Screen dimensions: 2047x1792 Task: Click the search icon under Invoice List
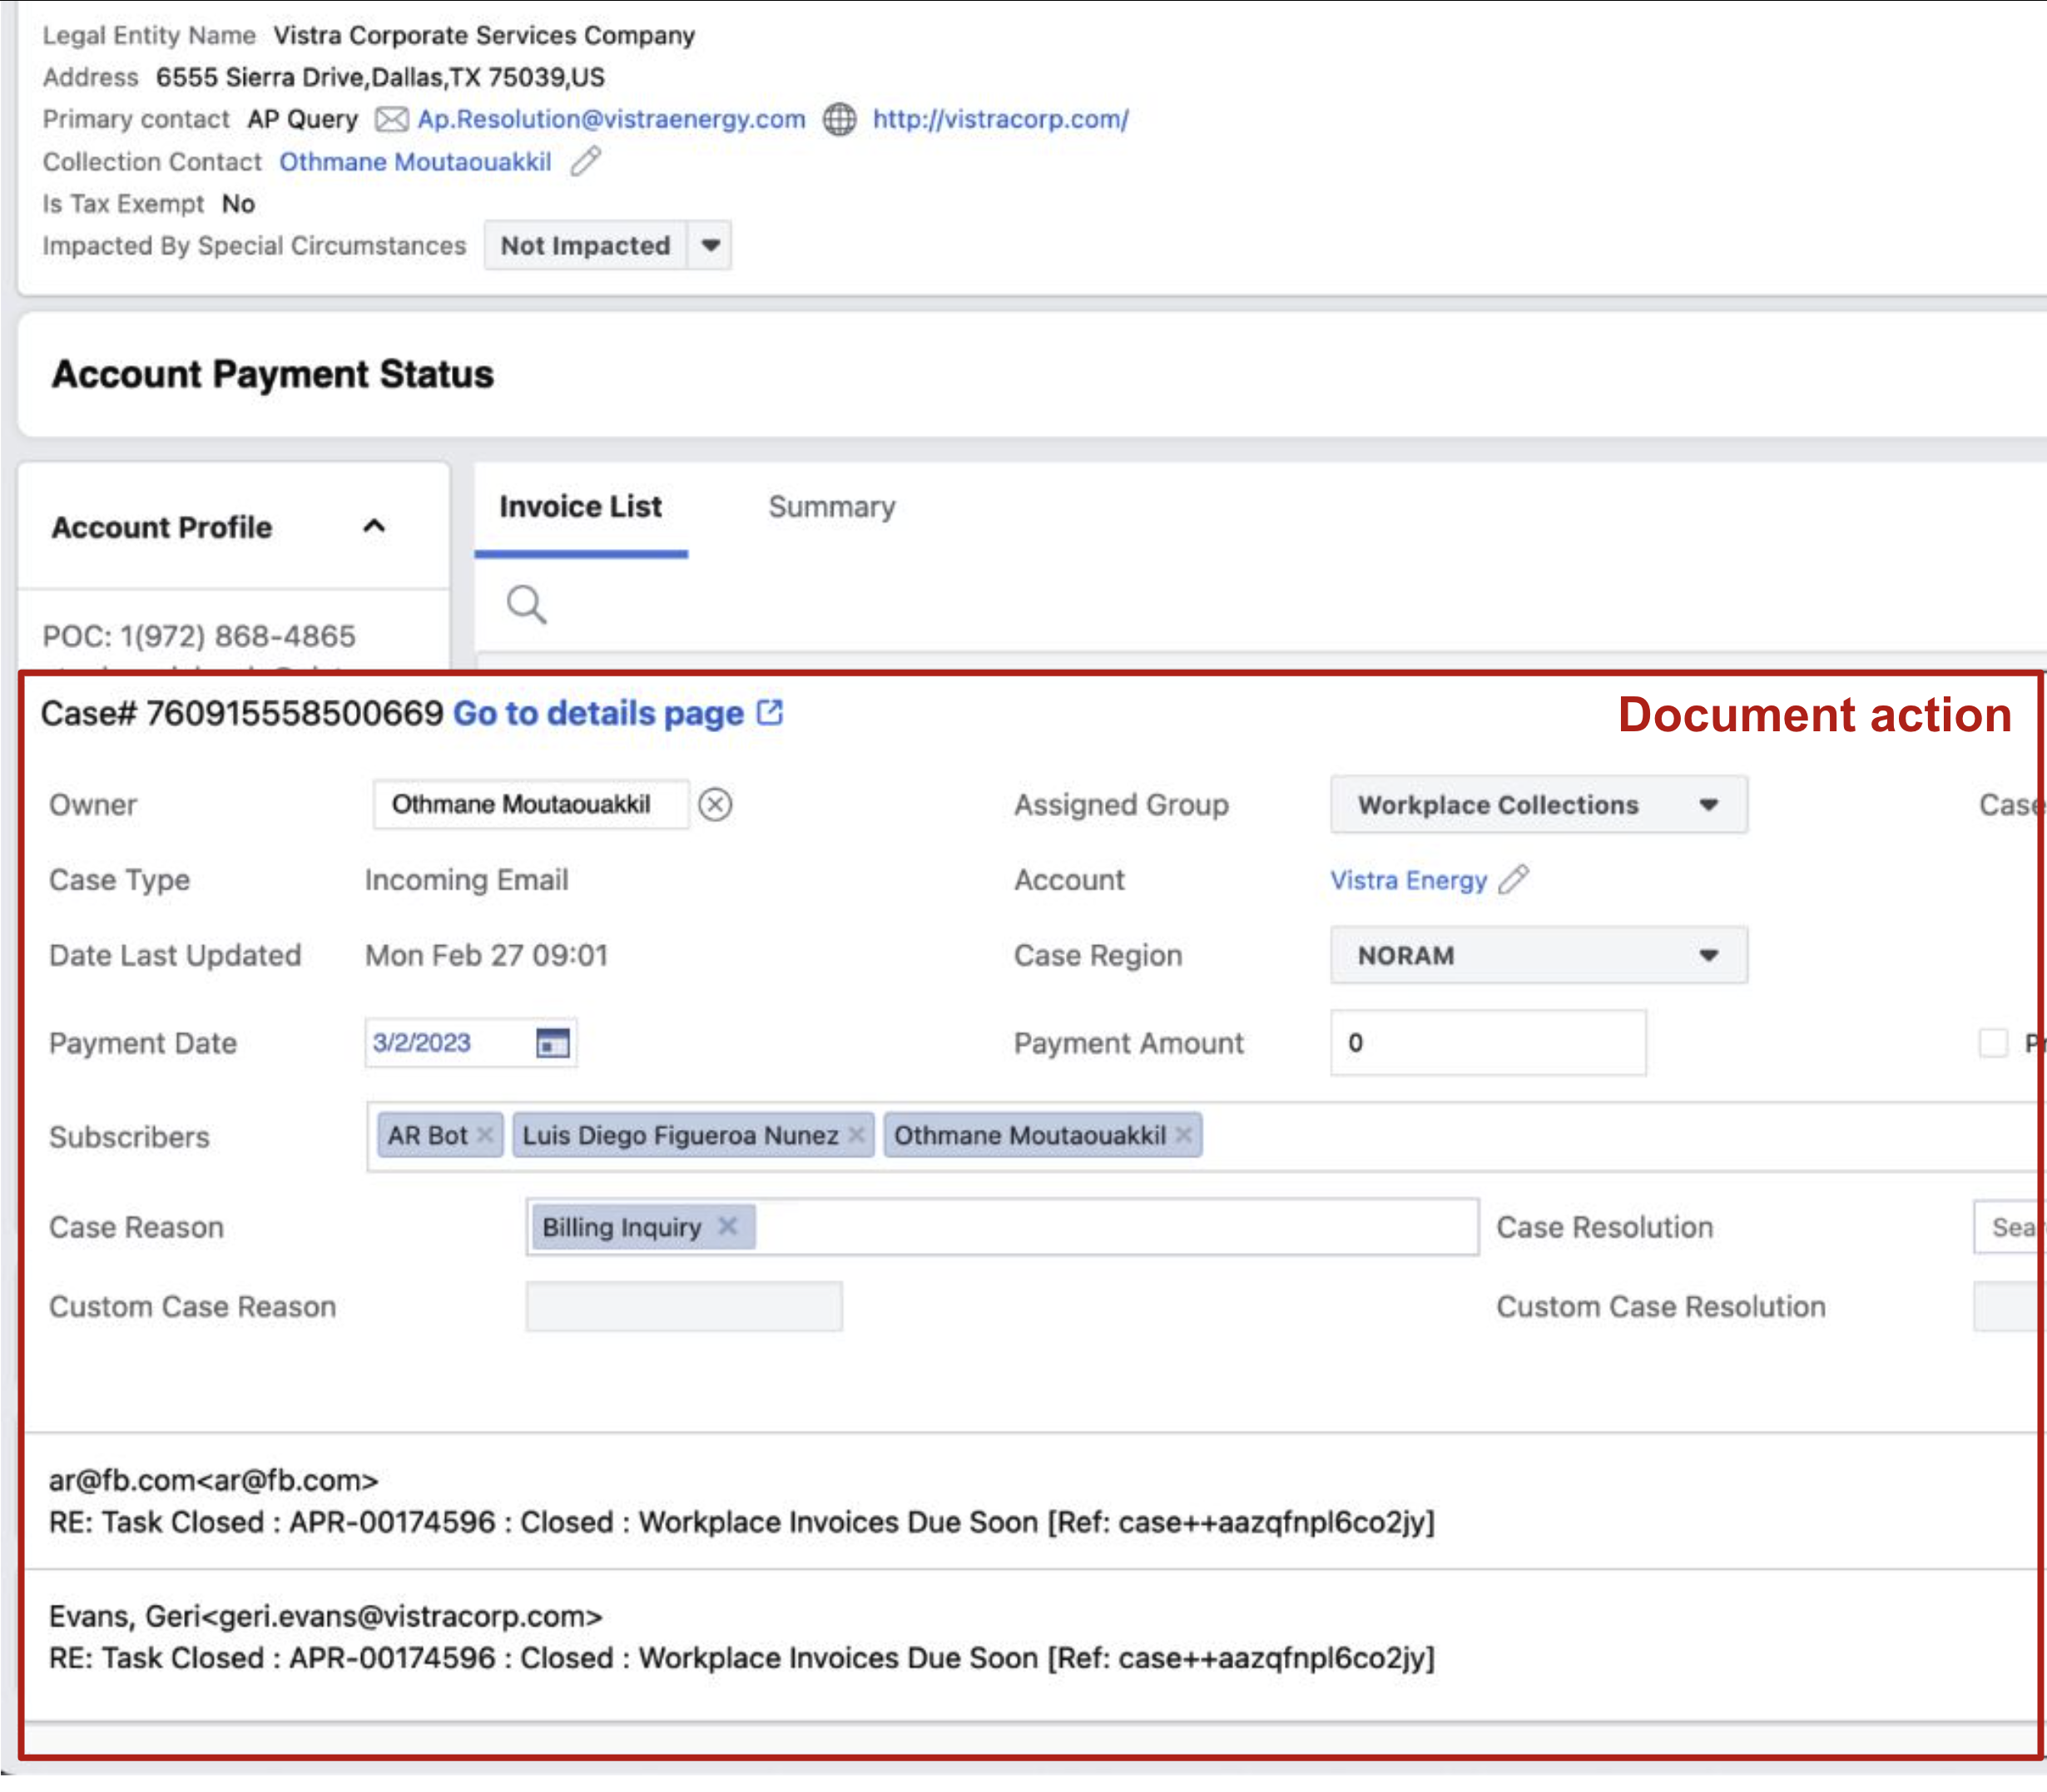click(x=527, y=604)
